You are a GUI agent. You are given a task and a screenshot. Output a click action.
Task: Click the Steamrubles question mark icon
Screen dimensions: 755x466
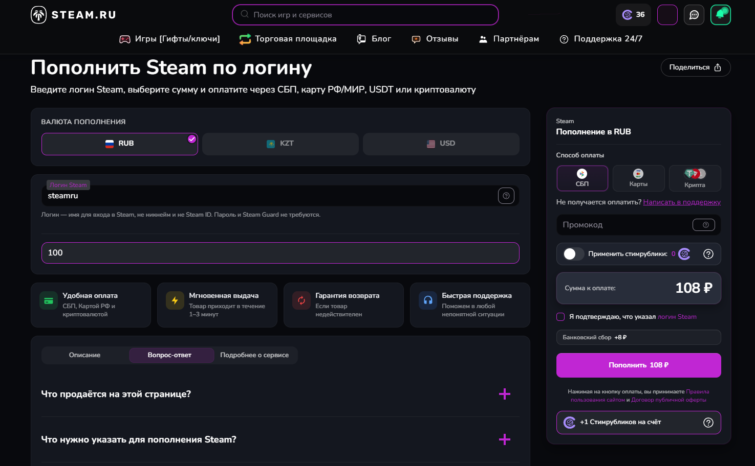tap(708, 254)
